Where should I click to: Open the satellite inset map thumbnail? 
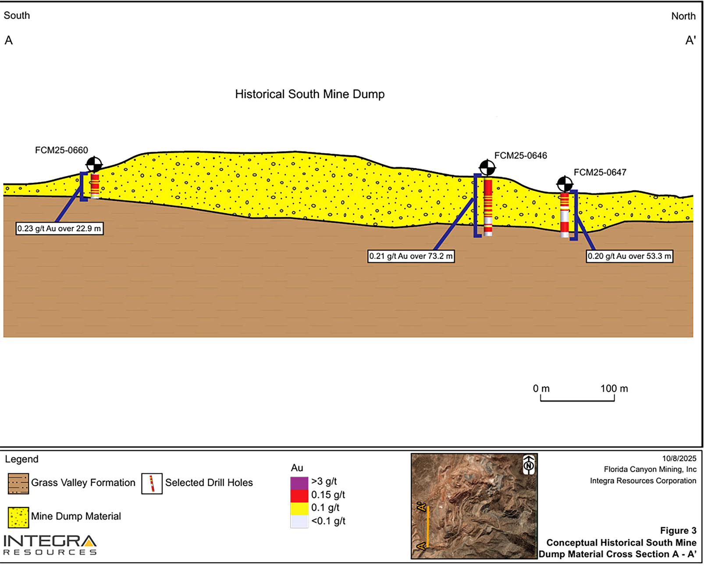474,506
